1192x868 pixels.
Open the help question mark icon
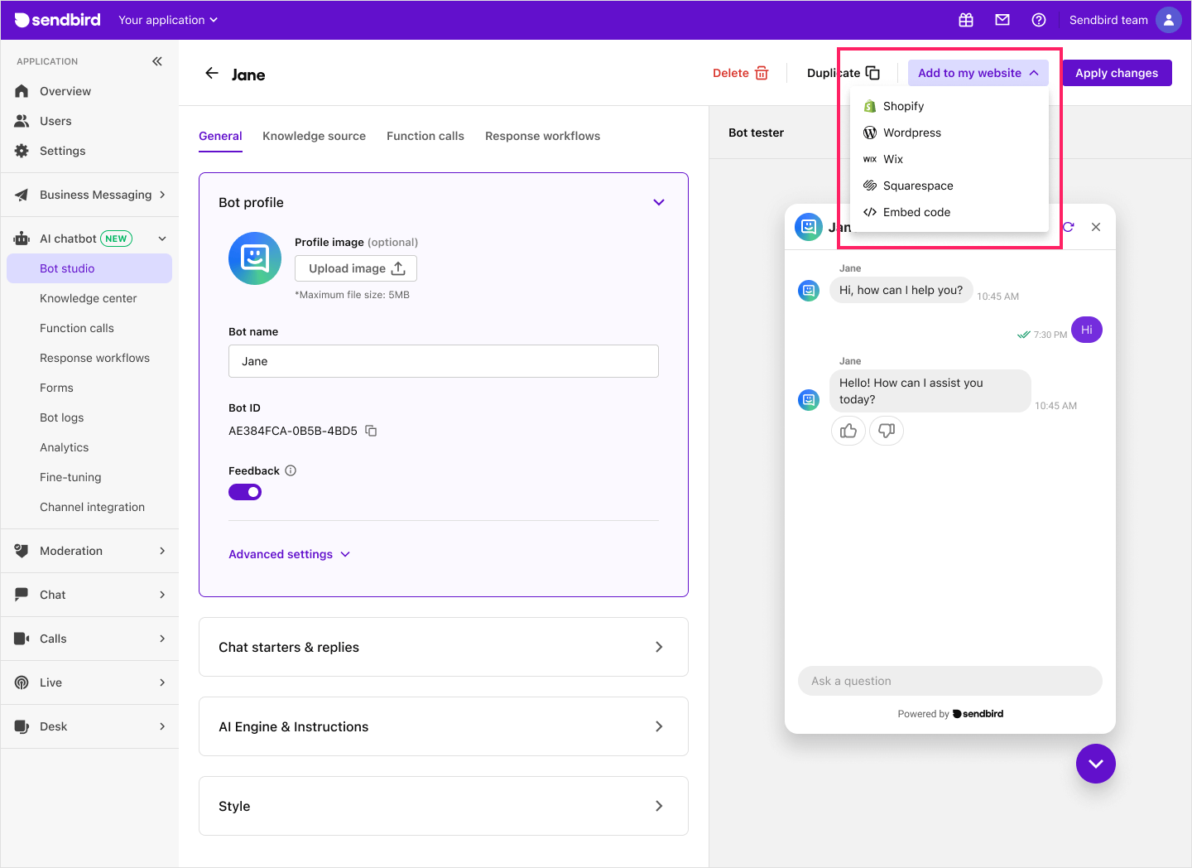(x=1039, y=20)
